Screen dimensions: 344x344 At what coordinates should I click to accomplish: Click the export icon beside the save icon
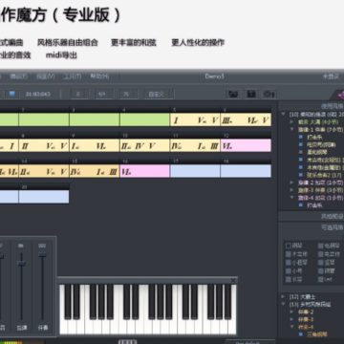(x=269, y=95)
